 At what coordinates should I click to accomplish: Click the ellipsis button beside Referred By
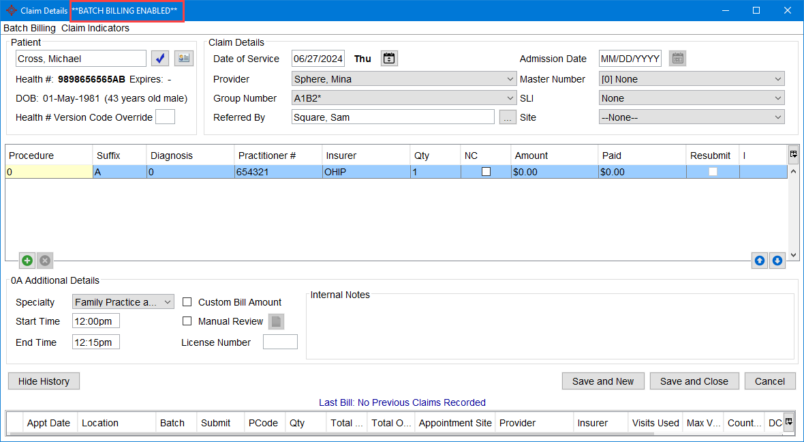[x=506, y=117]
